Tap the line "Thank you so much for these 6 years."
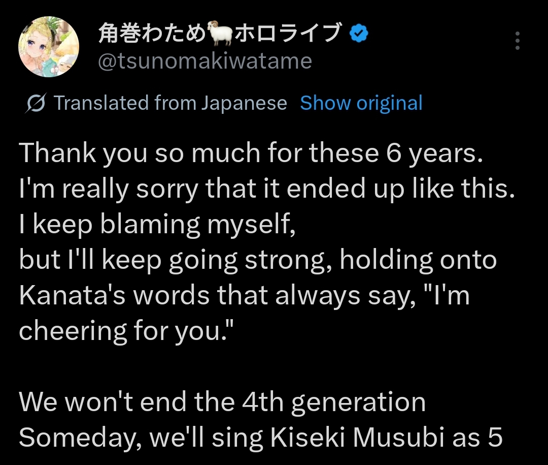Image resolution: width=548 pixels, height=465 pixels. coord(250,154)
